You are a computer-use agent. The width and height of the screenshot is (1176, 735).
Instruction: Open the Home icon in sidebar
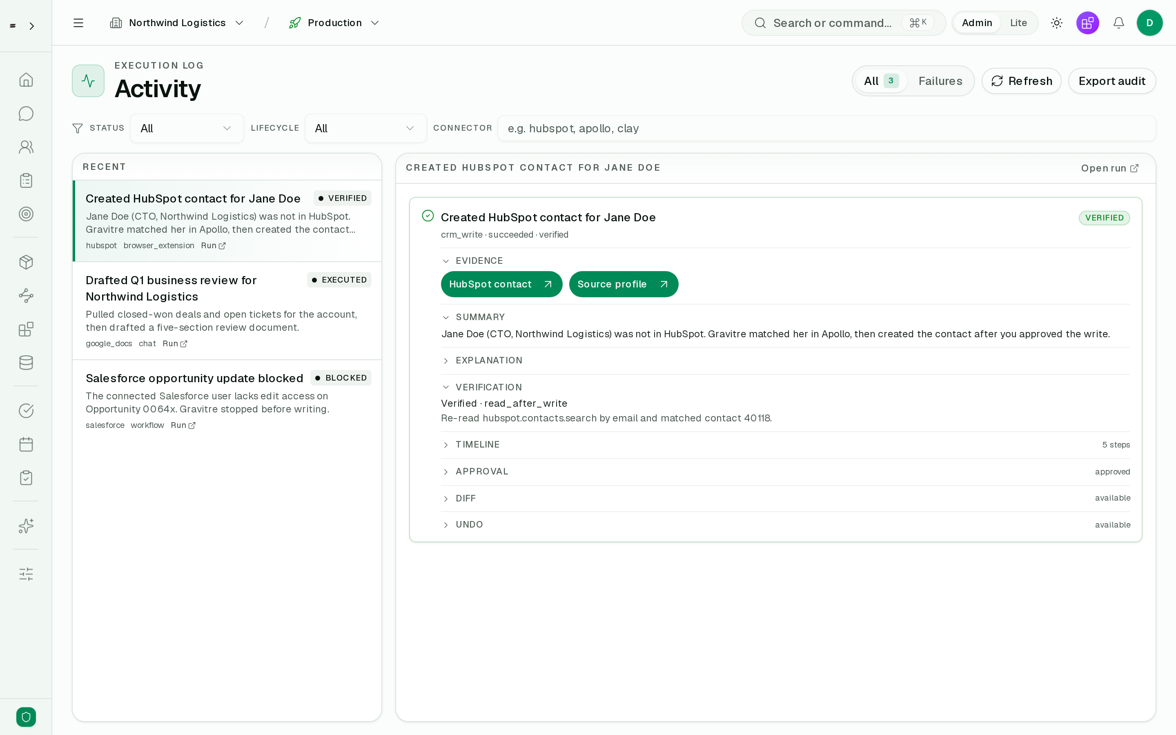[x=26, y=80]
